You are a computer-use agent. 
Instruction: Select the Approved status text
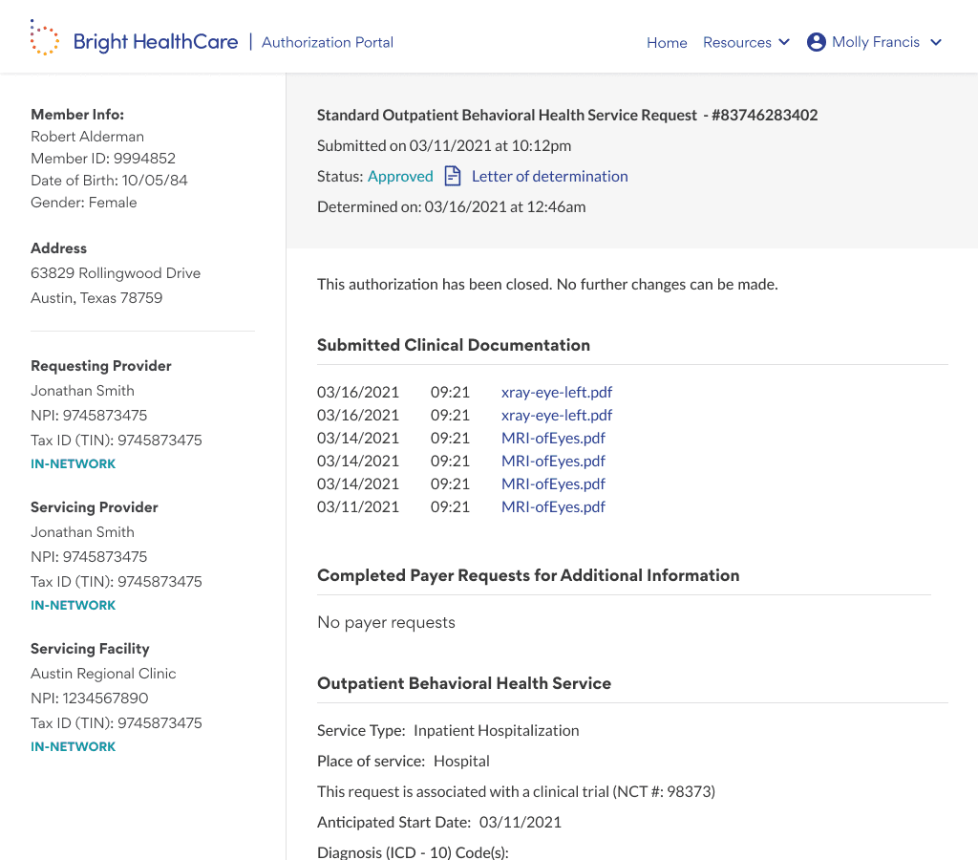click(400, 176)
